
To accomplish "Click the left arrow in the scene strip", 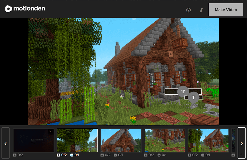I will point(5,144).
